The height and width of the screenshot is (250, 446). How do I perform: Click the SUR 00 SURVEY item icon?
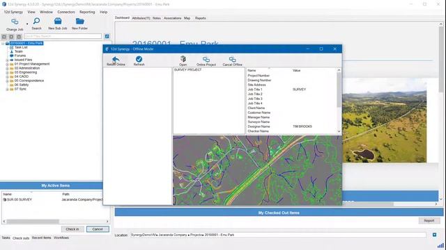pyautogui.click(x=5, y=199)
